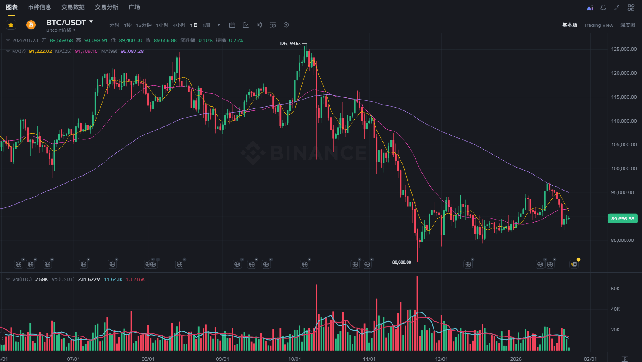Collapse the Vol(BTC) volume legend chevron
Screen dimensions: 642x362
pos(8,279)
